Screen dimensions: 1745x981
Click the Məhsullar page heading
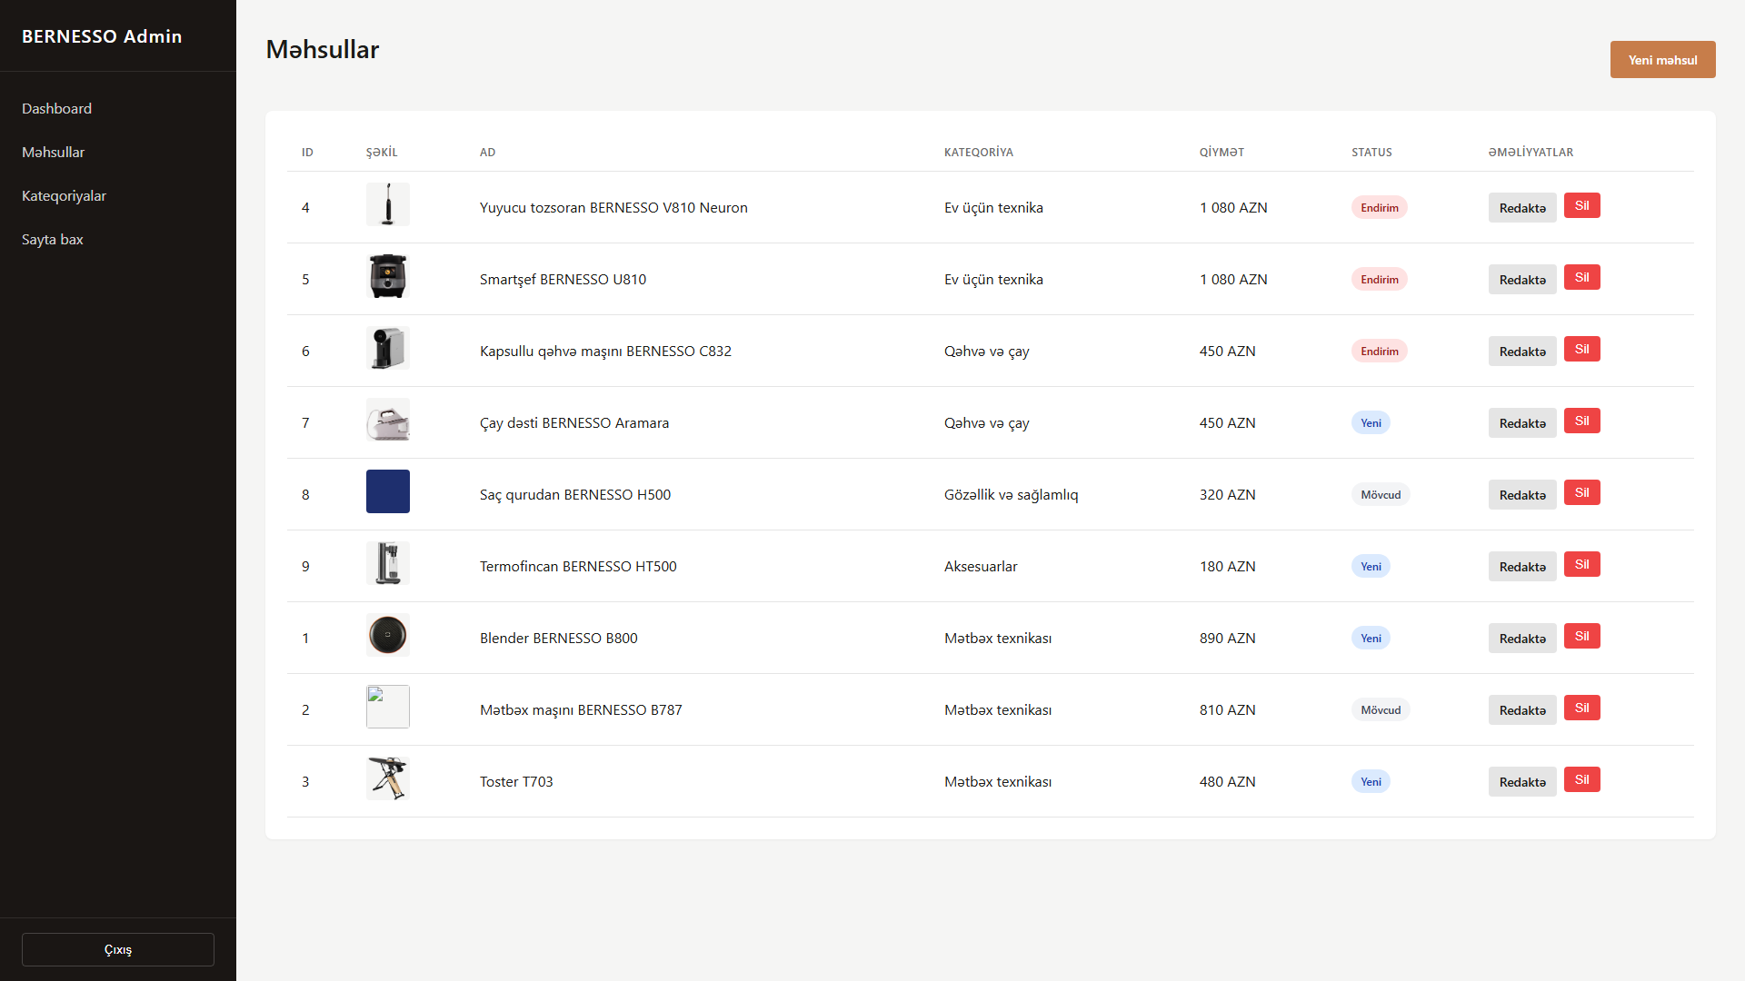click(322, 49)
